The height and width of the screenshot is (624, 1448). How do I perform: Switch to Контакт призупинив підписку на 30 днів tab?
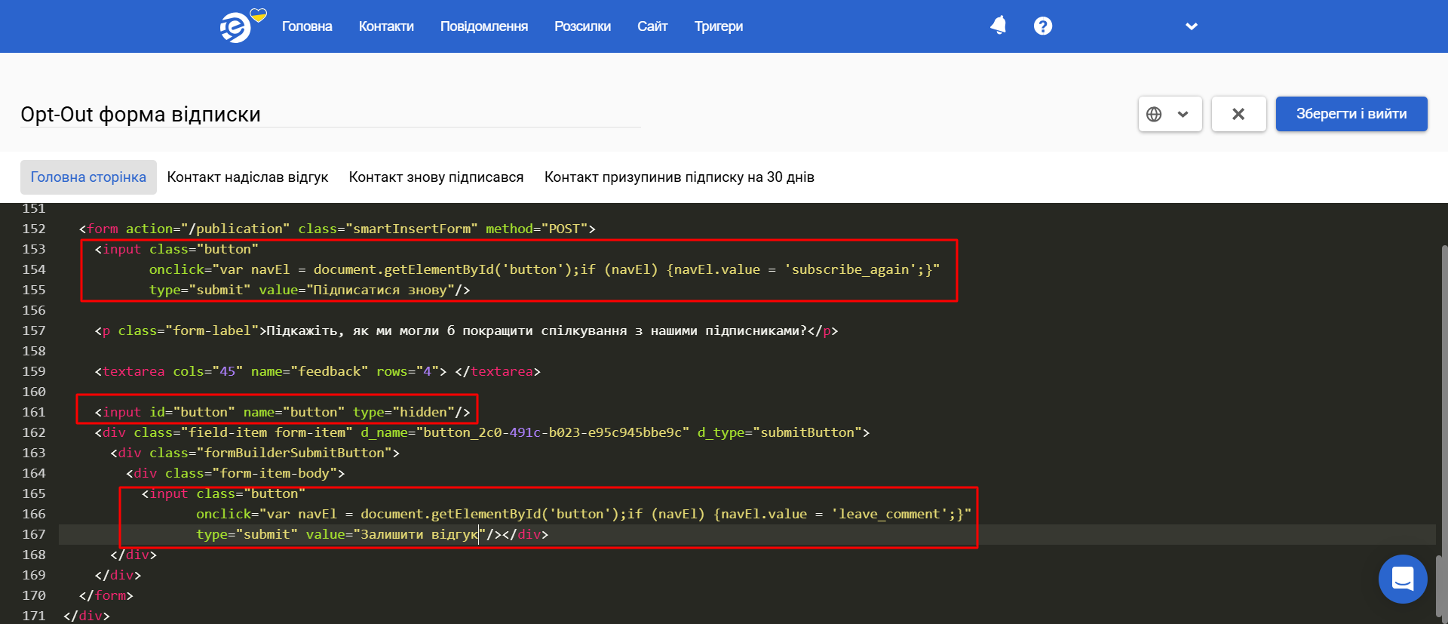click(680, 177)
